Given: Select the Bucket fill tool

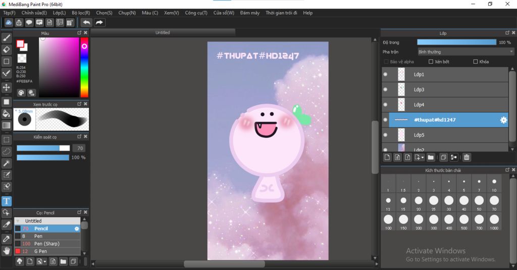Looking at the screenshot, I should click(x=7, y=113).
